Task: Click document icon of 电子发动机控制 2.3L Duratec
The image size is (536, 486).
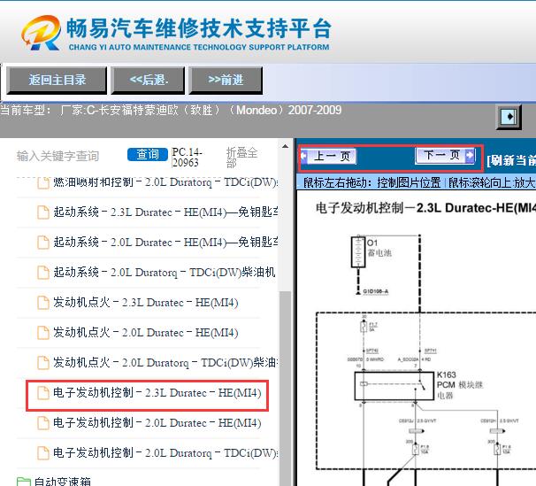Action: [x=43, y=393]
